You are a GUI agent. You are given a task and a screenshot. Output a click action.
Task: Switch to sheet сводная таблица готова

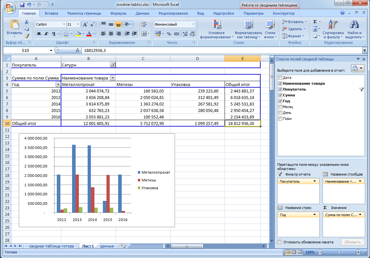(51, 246)
